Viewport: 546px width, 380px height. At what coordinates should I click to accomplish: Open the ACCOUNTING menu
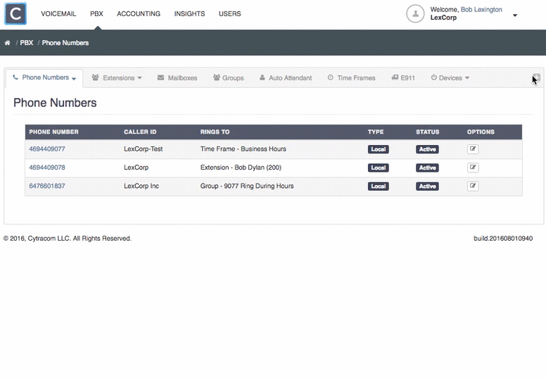click(x=139, y=13)
